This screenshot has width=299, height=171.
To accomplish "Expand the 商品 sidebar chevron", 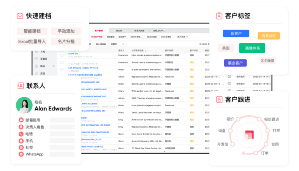I will pos(54,66).
